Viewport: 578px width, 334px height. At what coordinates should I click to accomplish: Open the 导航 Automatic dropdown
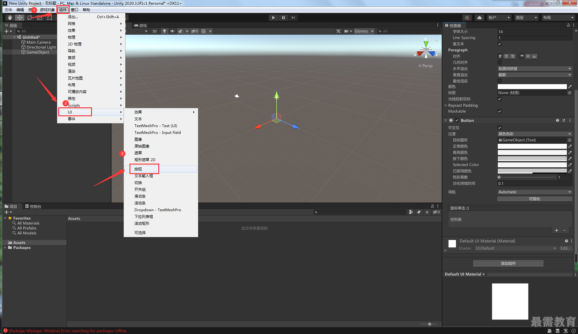click(535, 192)
